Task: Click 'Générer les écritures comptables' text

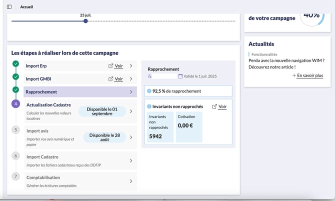Action: (x=51, y=186)
